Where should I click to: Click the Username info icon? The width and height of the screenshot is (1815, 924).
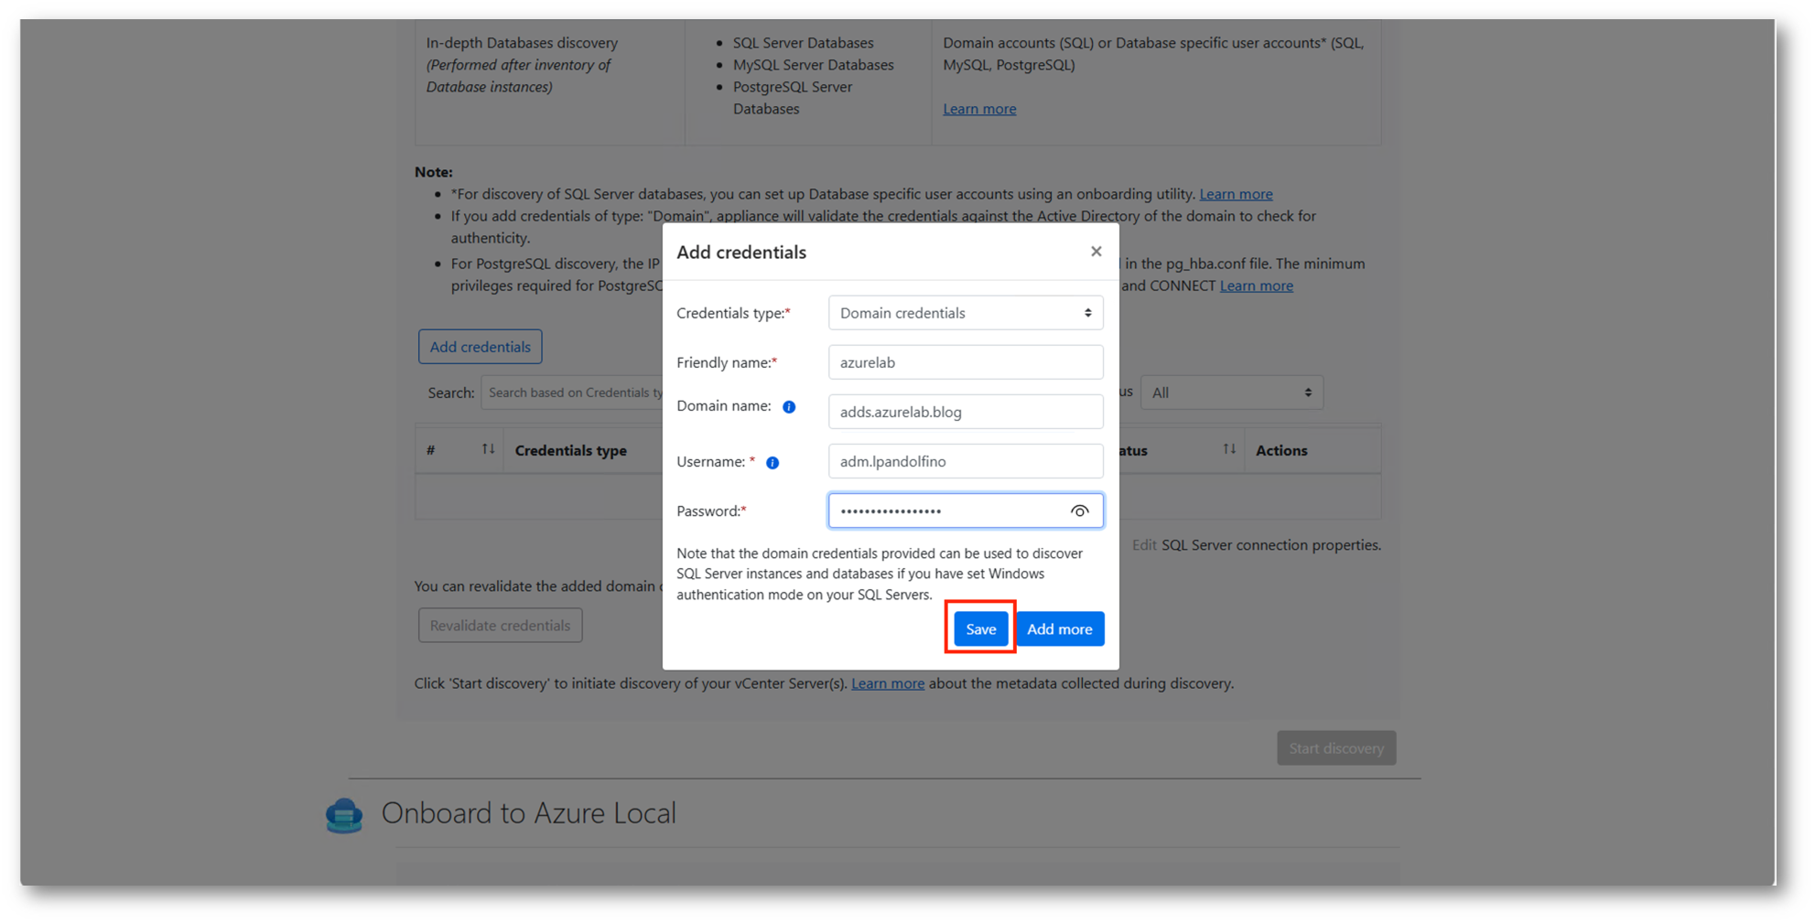[772, 463]
